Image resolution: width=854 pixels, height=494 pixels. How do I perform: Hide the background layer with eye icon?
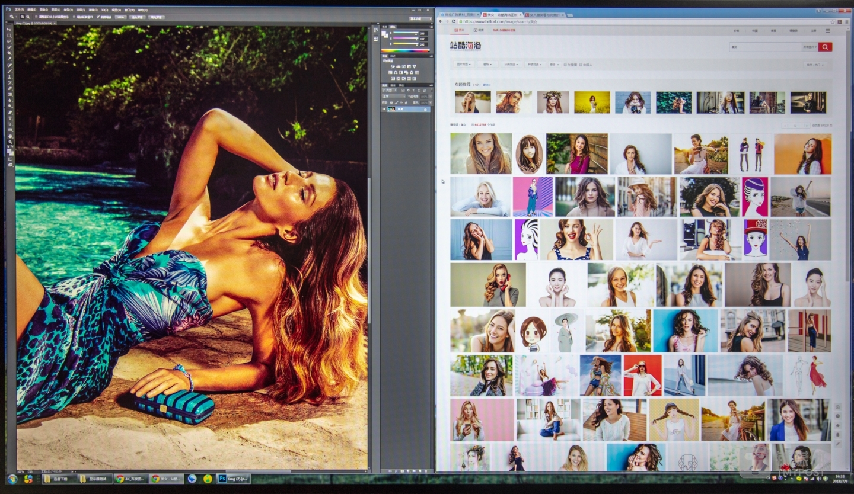[x=384, y=109]
